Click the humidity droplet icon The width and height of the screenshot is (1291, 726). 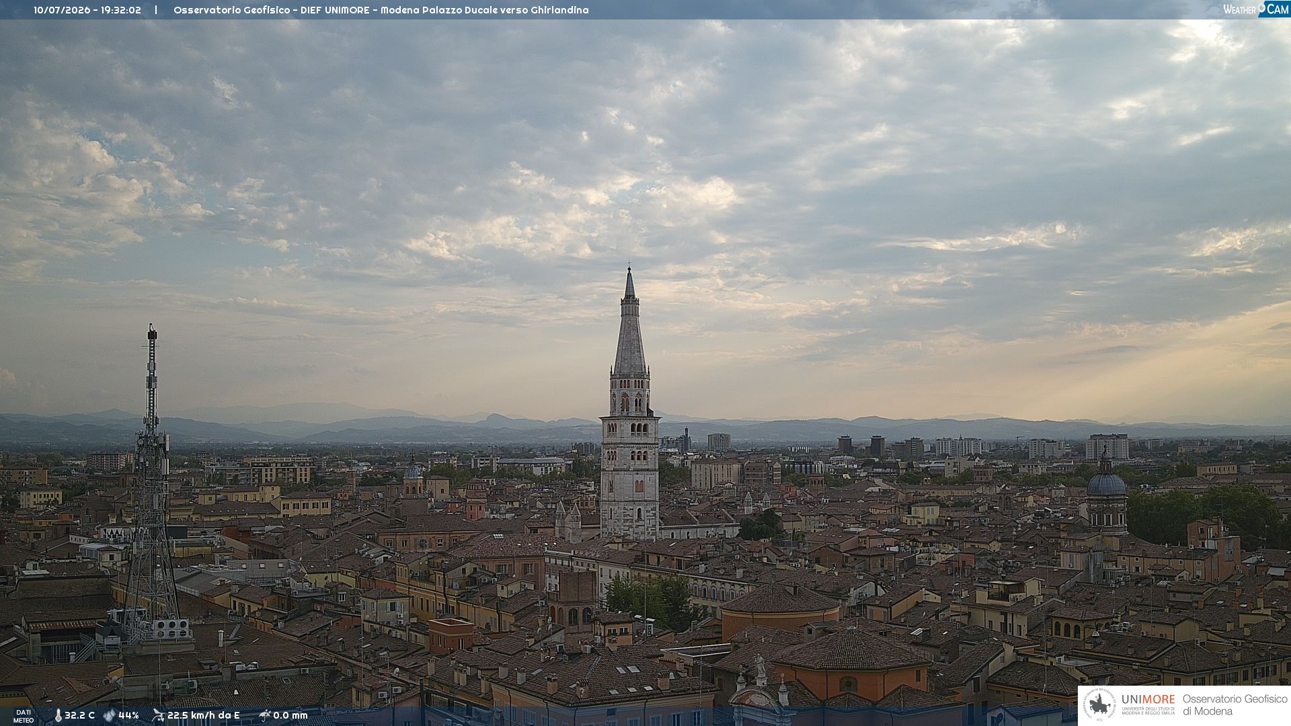click(x=109, y=715)
